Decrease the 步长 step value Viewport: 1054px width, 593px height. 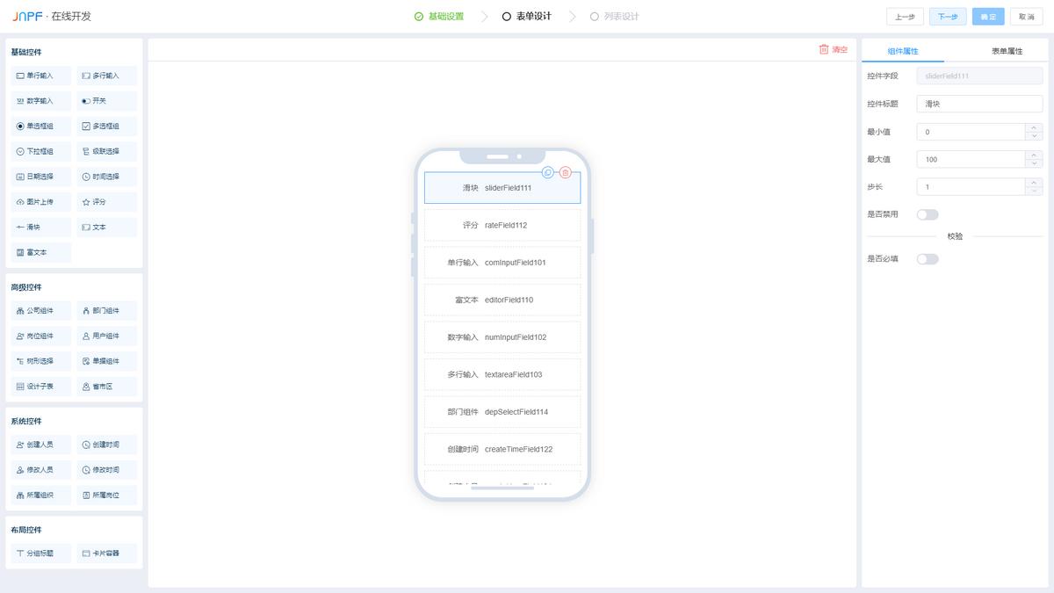click(1034, 192)
